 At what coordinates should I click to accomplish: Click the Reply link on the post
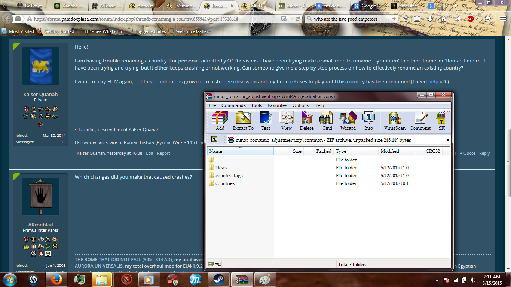[x=484, y=153]
